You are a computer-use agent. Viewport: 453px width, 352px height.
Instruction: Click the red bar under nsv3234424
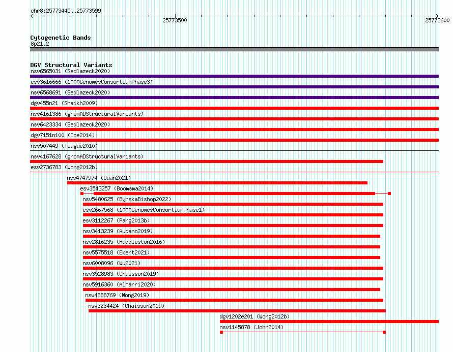pyautogui.click(x=237, y=311)
